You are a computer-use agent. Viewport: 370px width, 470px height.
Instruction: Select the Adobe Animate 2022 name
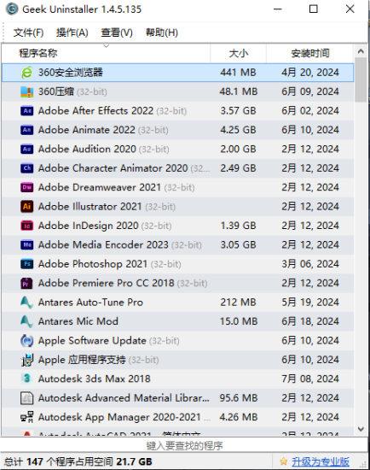coord(87,130)
